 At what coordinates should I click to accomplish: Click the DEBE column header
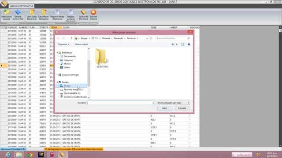(160, 28)
